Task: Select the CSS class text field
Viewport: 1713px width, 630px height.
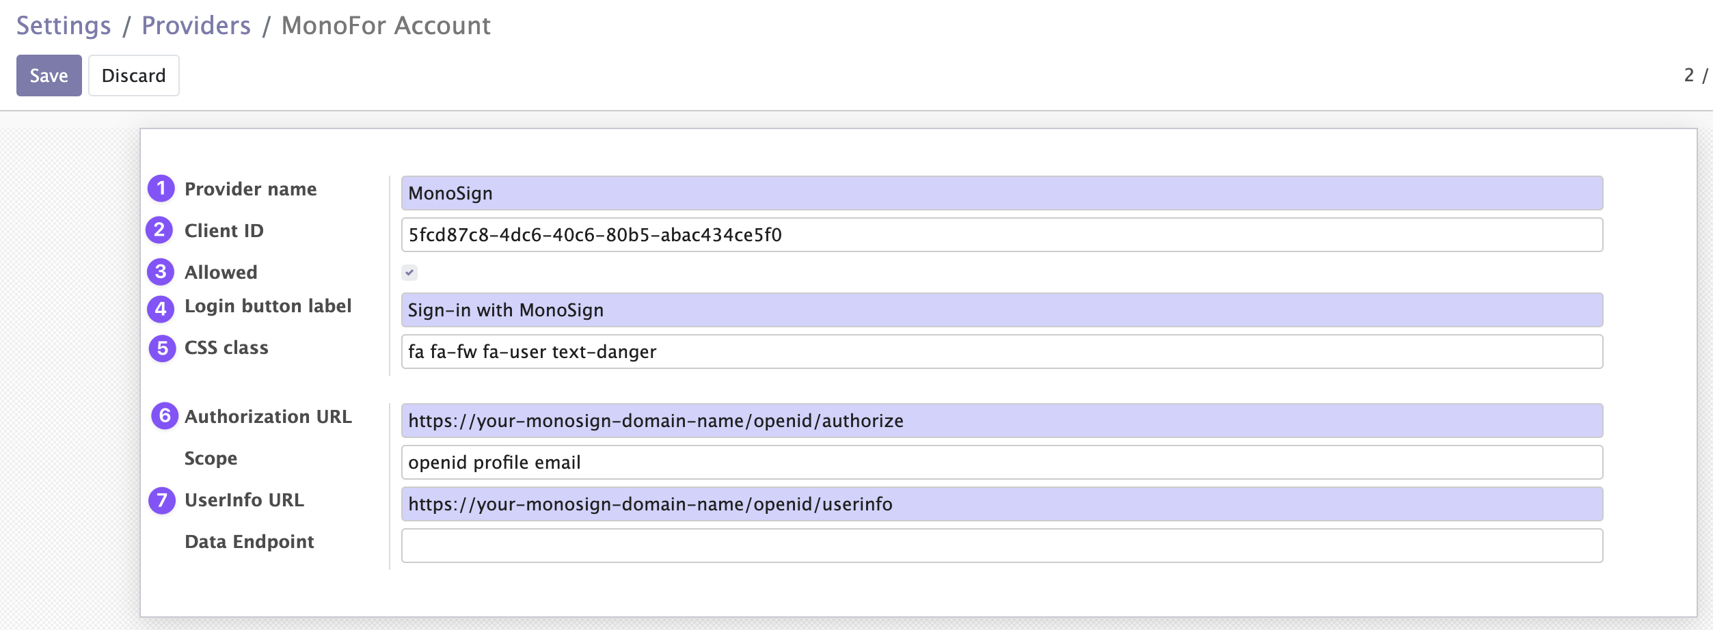Action: coord(1001,352)
